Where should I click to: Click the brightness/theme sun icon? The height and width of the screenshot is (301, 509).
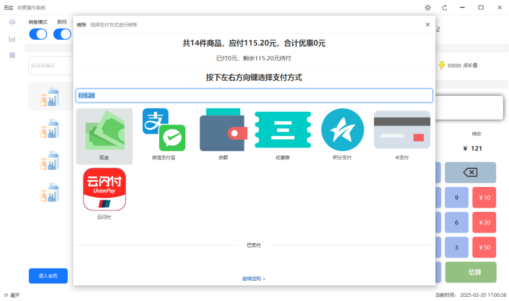pyautogui.click(x=427, y=8)
